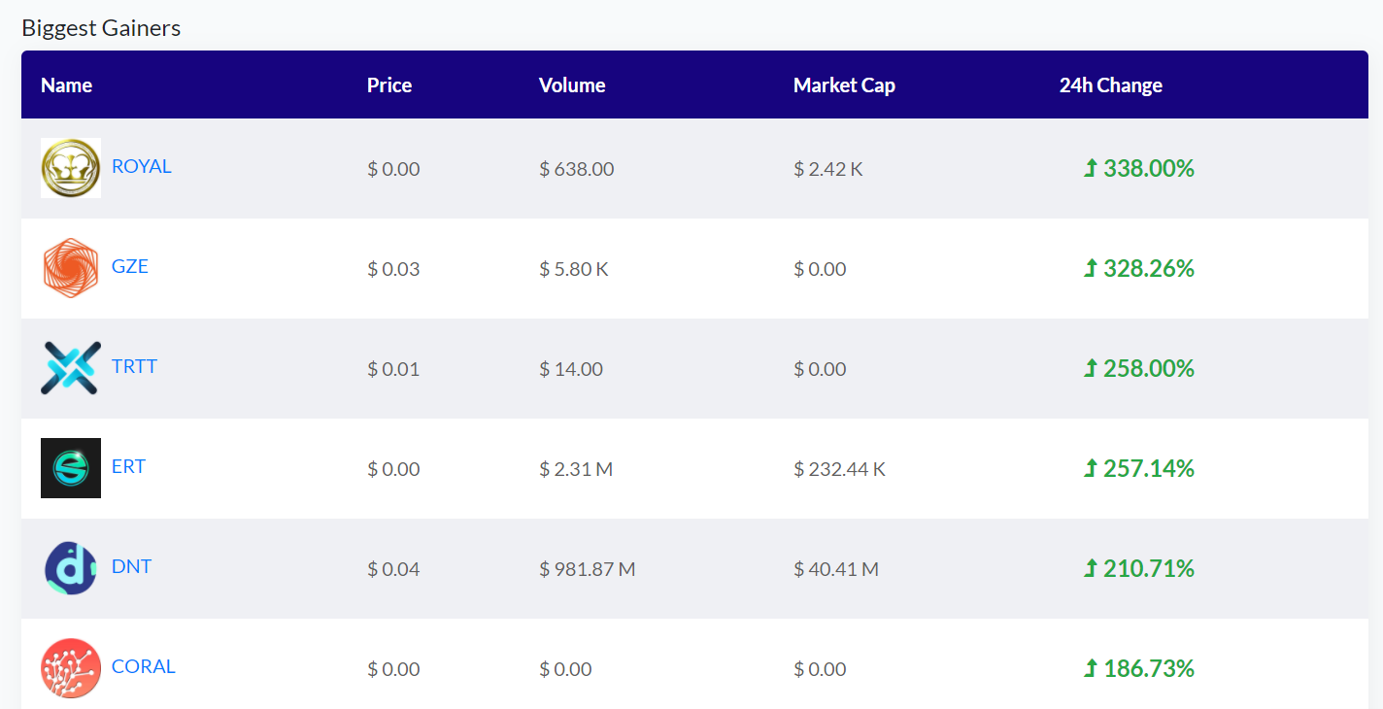This screenshot has height=709, width=1383.
Task: Open the ROYAL coin link
Action: coord(142,166)
